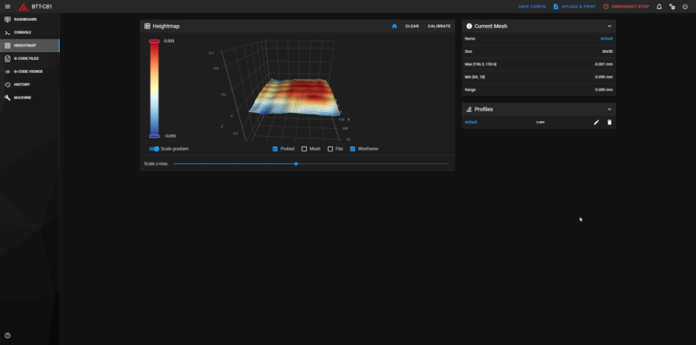
Task: Edit the default profile pencil icon
Action: click(596, 122)
